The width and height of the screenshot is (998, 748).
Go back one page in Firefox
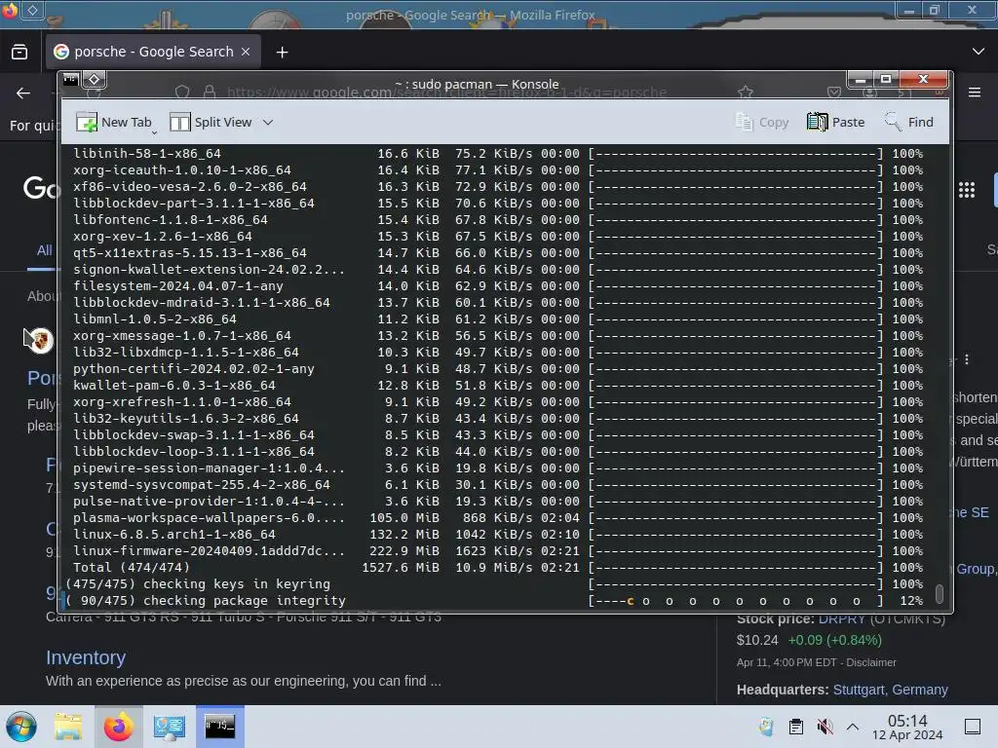23,93
